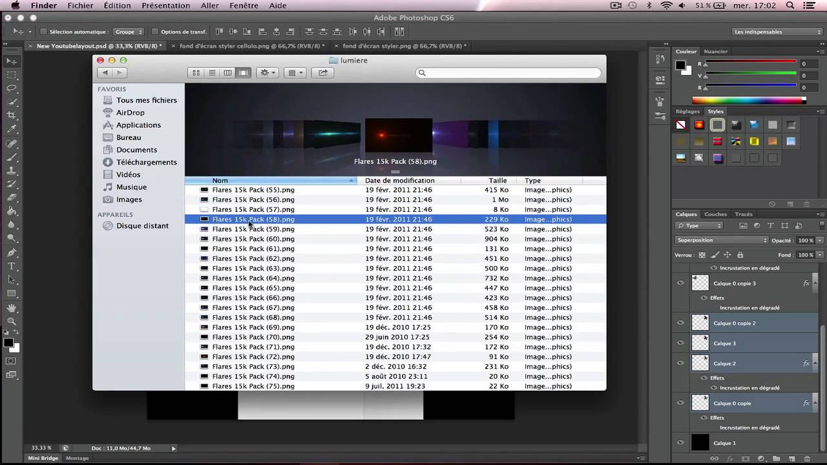
Task: Open the Présentation menu
Action: [x=165, y=5]
